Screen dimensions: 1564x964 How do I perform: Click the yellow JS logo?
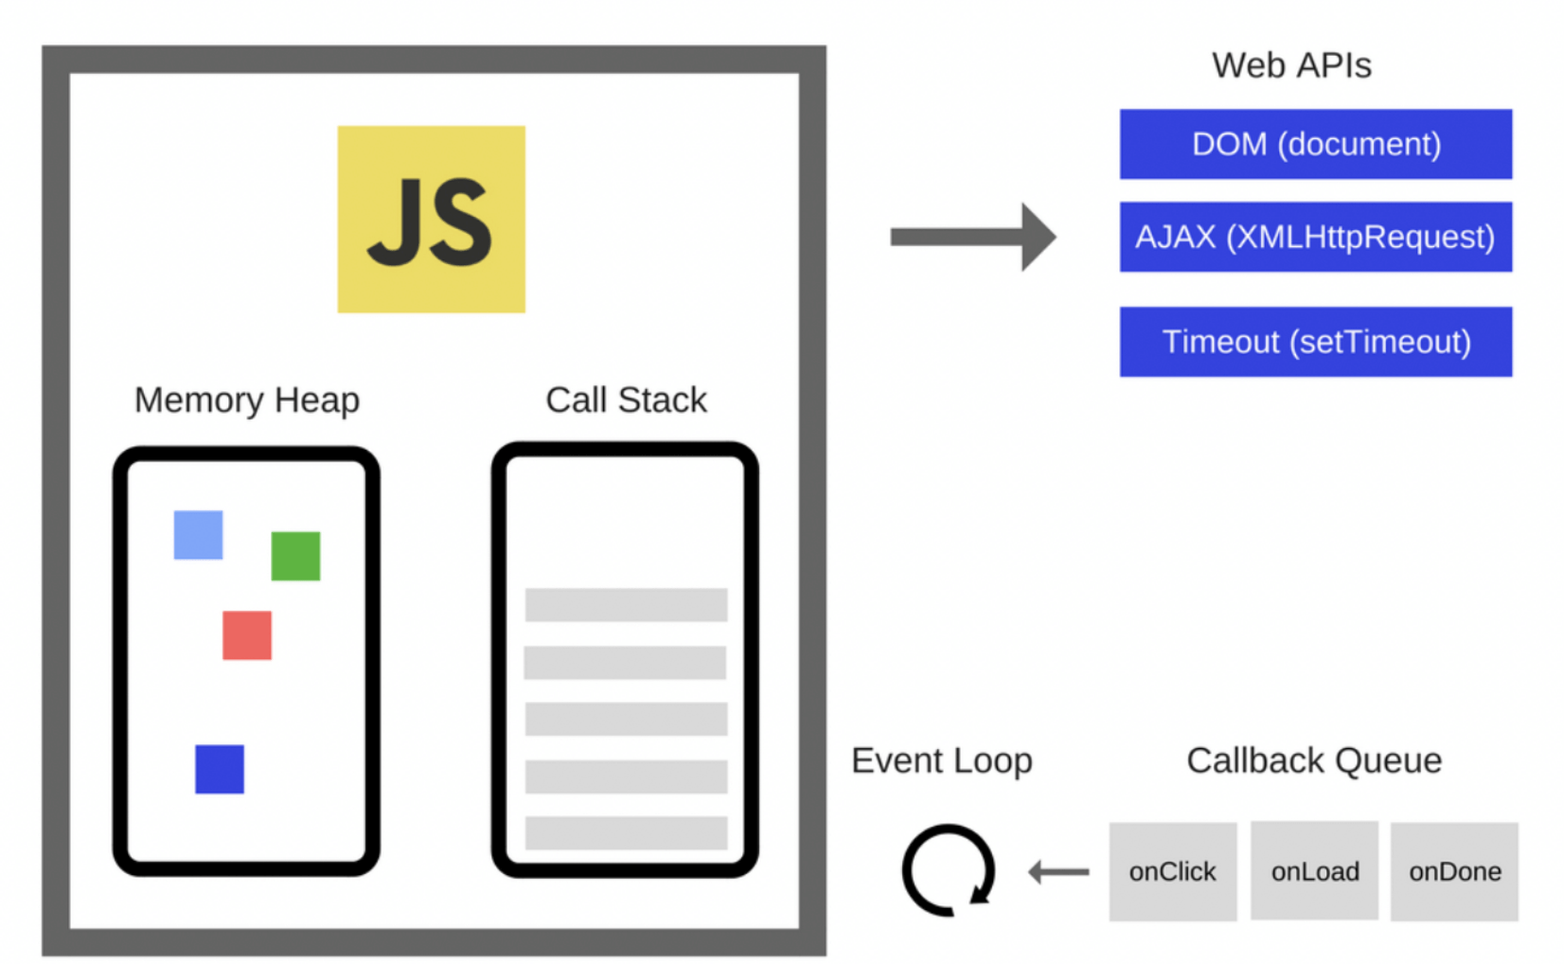click(431, 219)
